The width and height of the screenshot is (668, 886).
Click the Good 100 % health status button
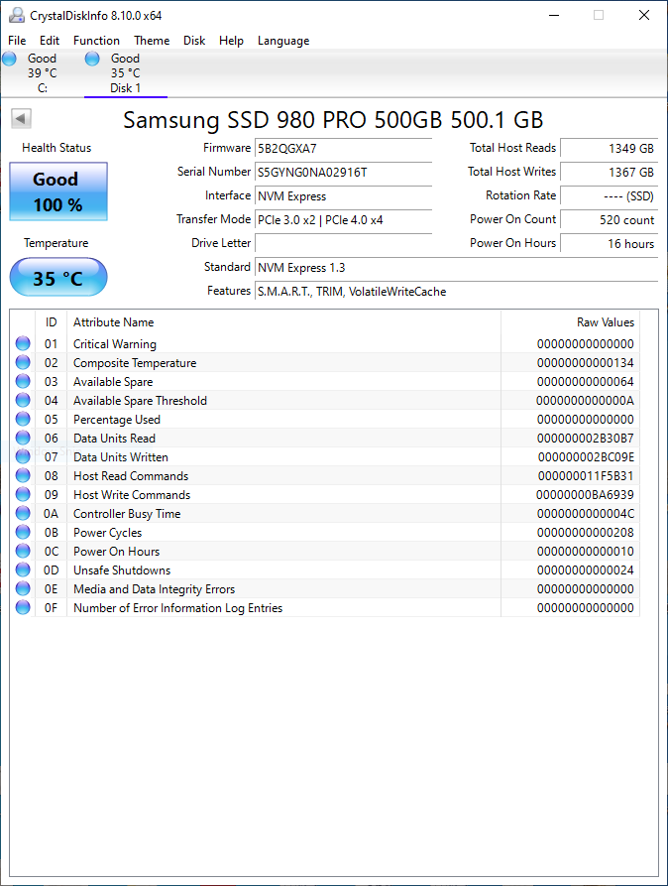tap(58, 191)
